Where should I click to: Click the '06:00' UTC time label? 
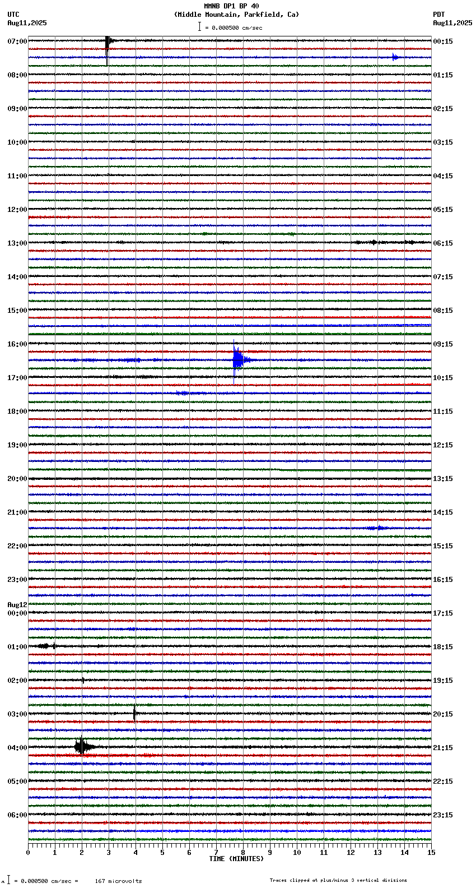pyautogui.click(x=17, y=815)
